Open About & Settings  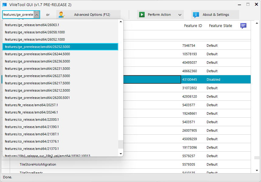pos(215,15)
